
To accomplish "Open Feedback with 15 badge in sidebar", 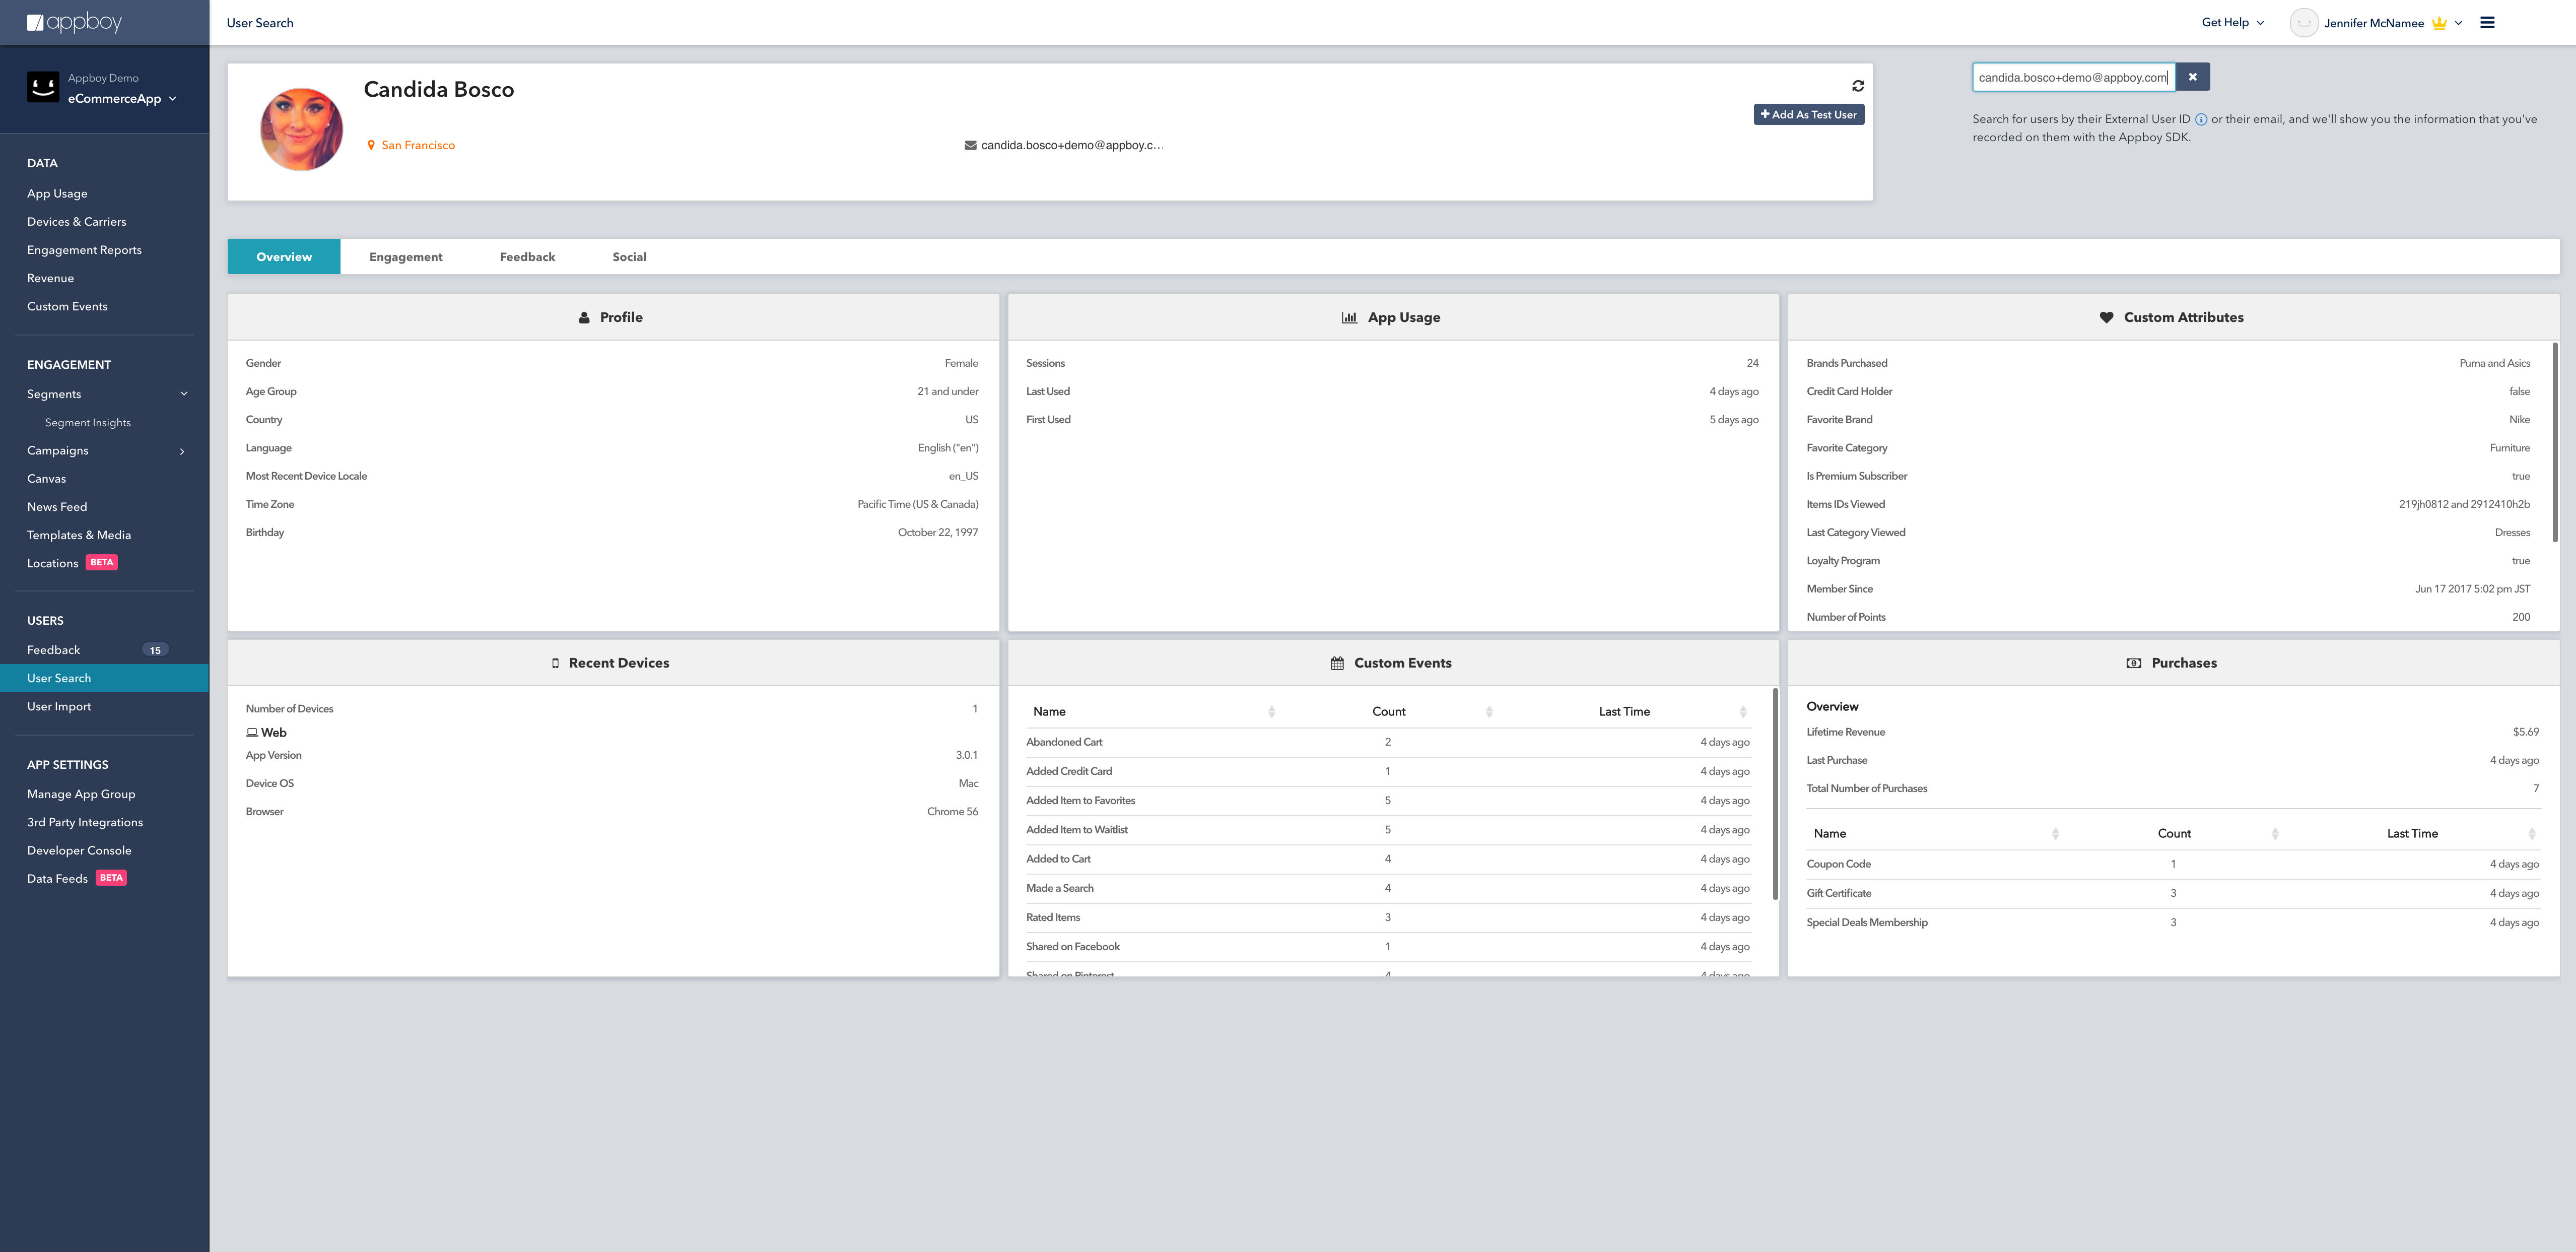I will (97, 650).
